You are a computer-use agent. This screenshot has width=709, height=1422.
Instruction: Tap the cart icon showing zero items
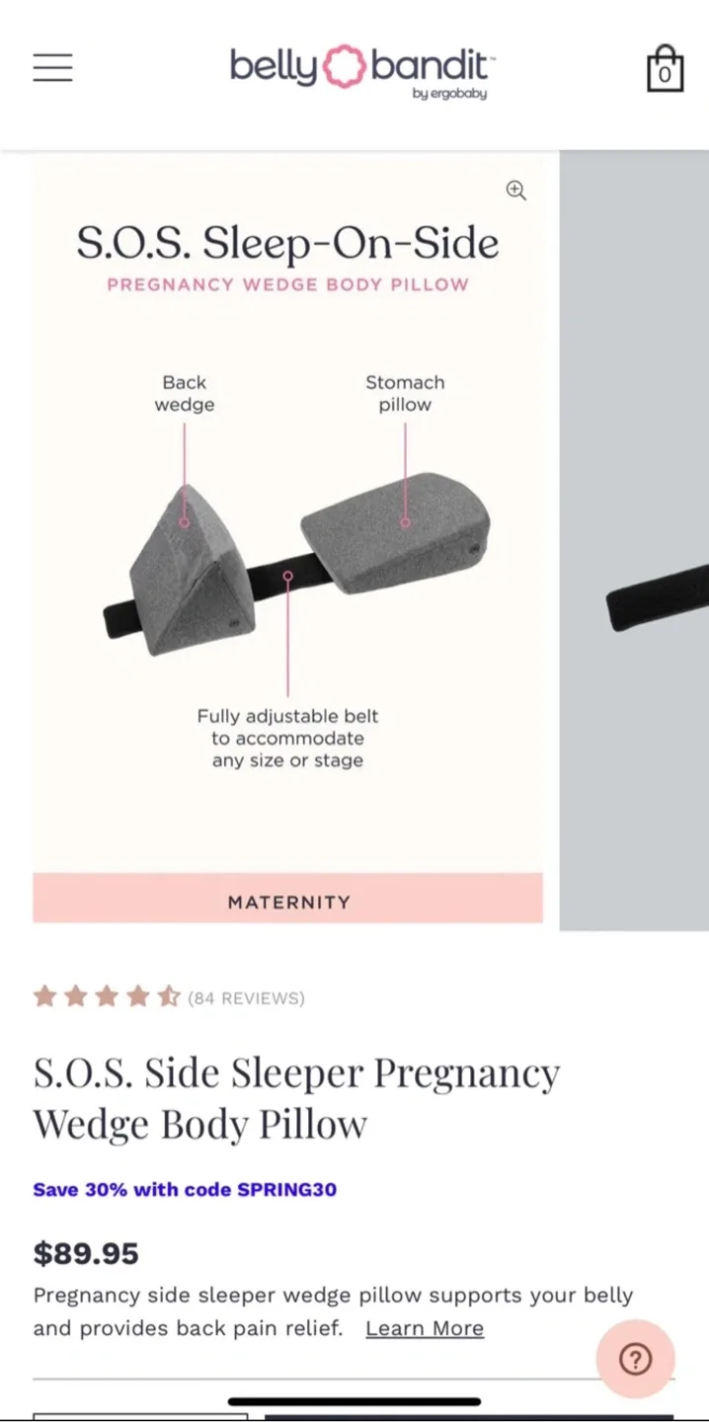point(665,69)
